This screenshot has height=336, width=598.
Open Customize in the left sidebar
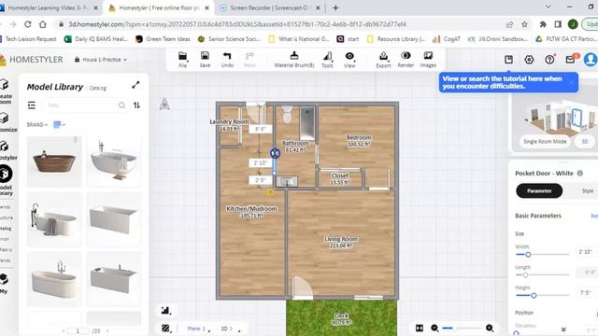[x=7, y=122]
